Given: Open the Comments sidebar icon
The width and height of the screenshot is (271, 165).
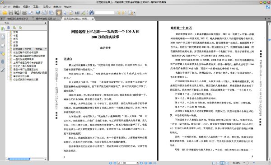Looking at the screenshot, I should [3, 53].
